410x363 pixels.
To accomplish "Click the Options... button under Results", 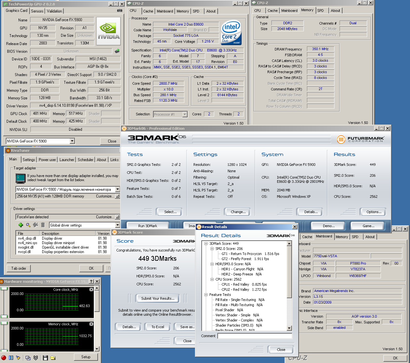I will pos(374,212).
